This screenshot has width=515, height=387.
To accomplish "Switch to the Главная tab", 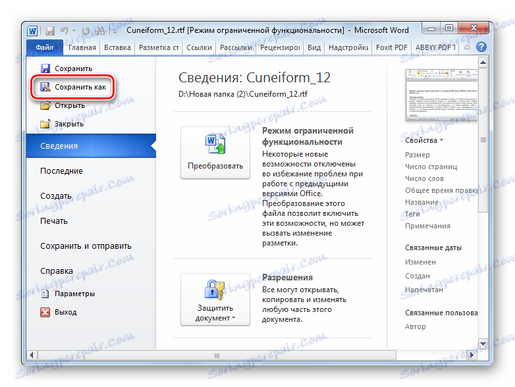I will 82,47.
